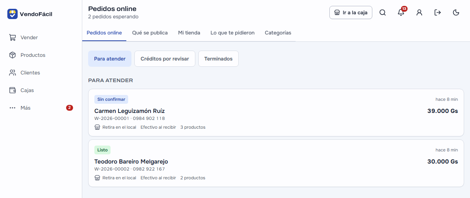Click the 2 pedidos esperando subtitle
The width and height of the screenshot is (470, 198).
[x=113, y=16]
